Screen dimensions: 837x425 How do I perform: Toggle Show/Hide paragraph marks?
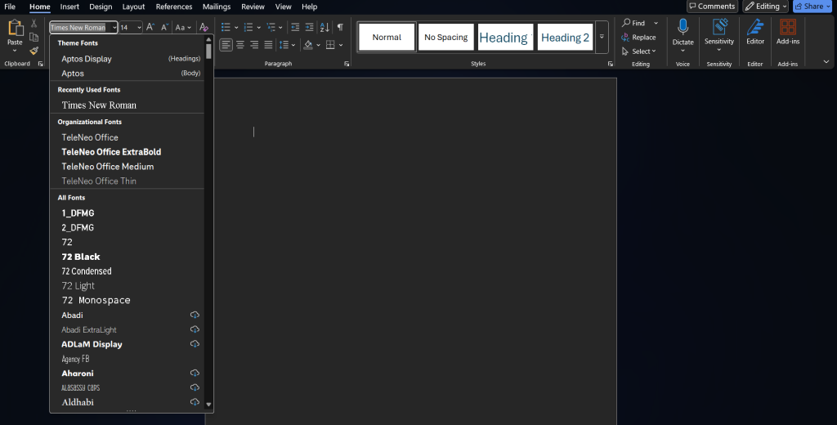[x=340, y=27]
